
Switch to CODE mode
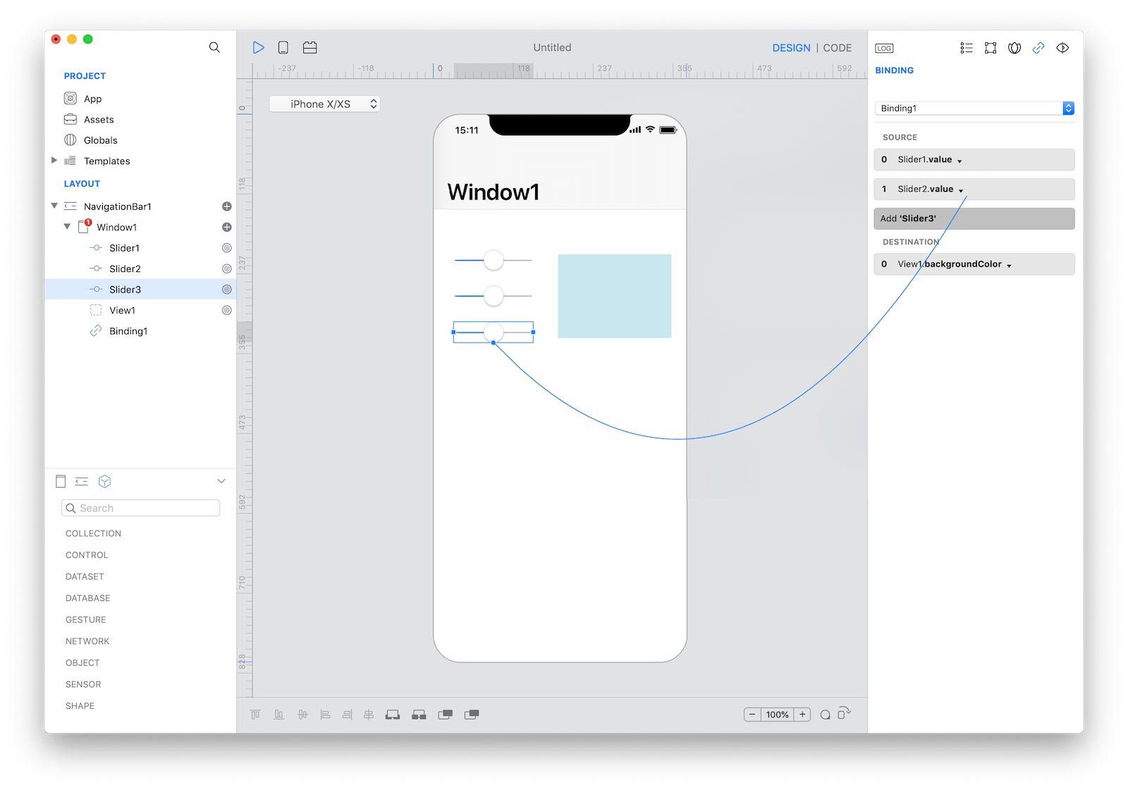coord(838,48)
